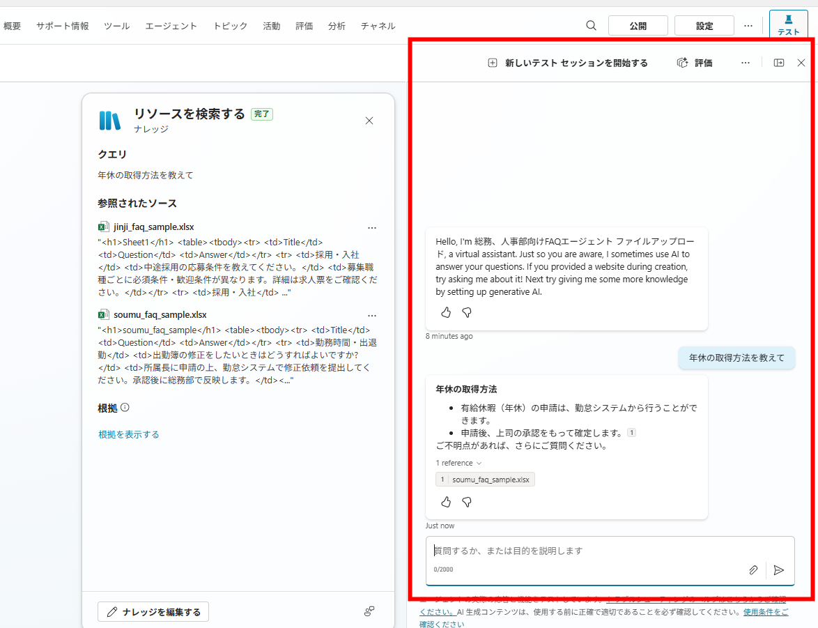Image resolution: width=818 pixels, height=628 pixels.
Task: Open the soumu_faq_sample.xlsx source
Action: 160,315
